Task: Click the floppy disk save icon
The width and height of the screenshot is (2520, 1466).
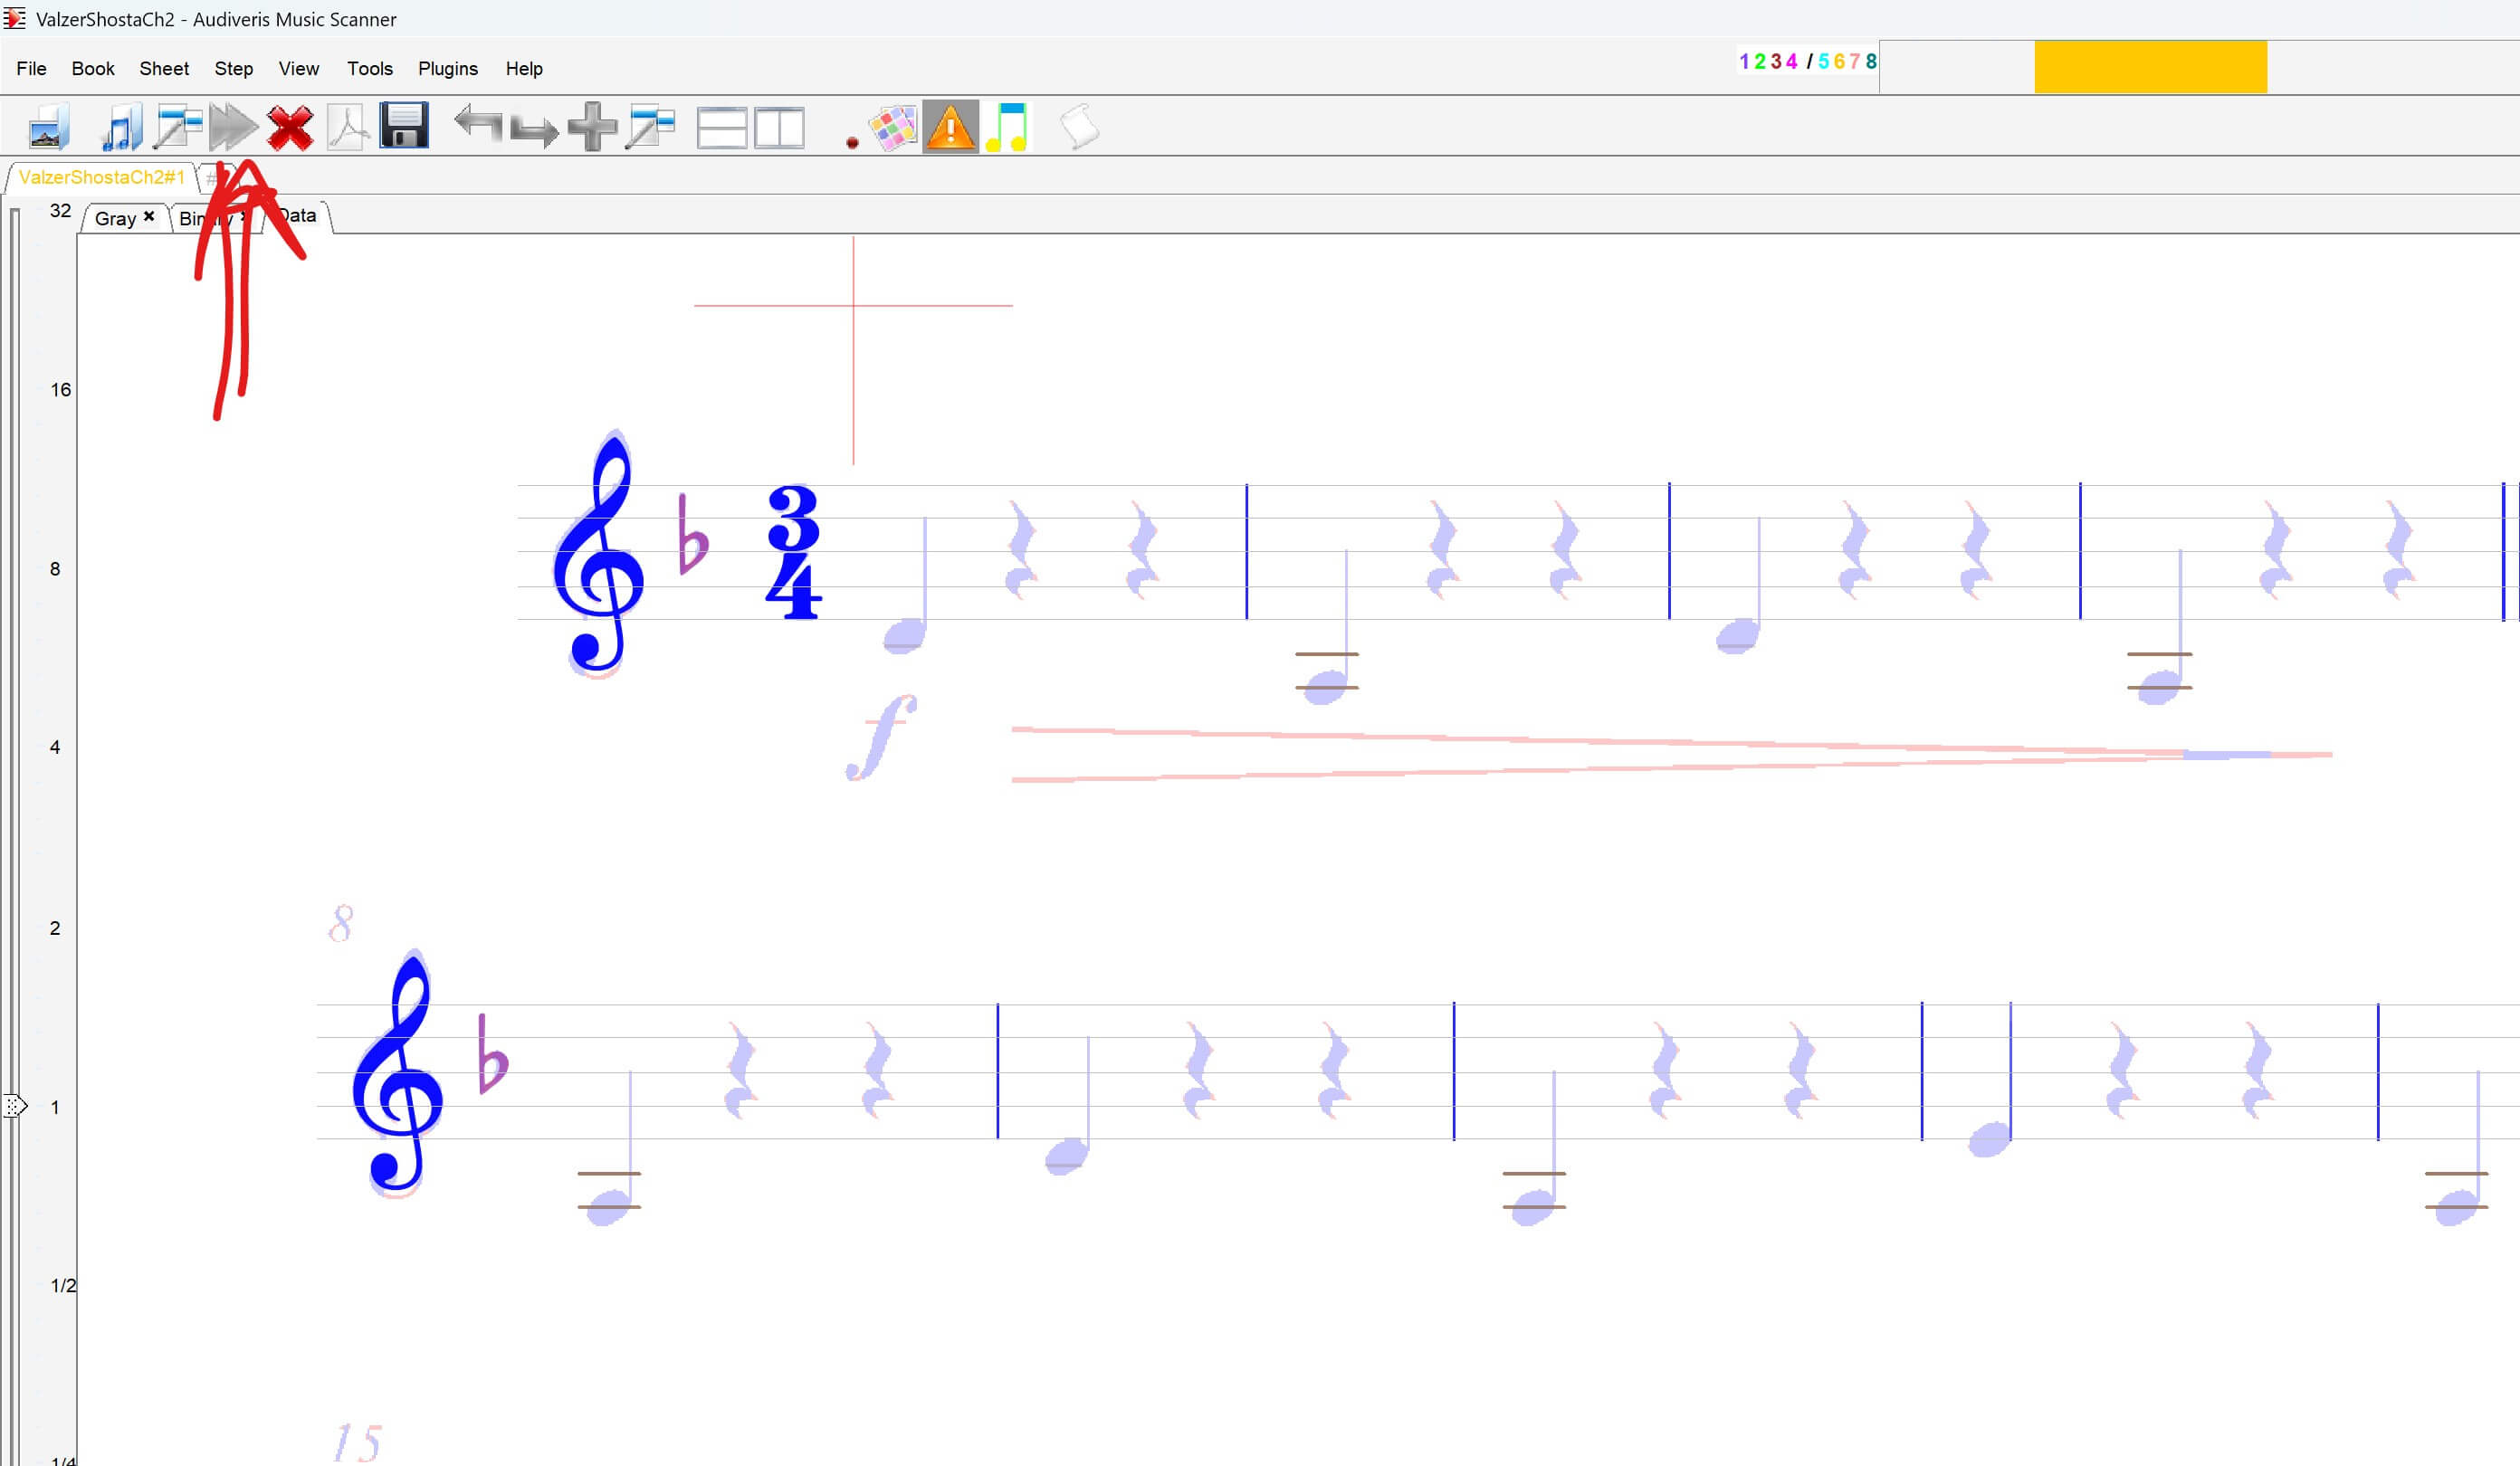Action: coord(404,126)
